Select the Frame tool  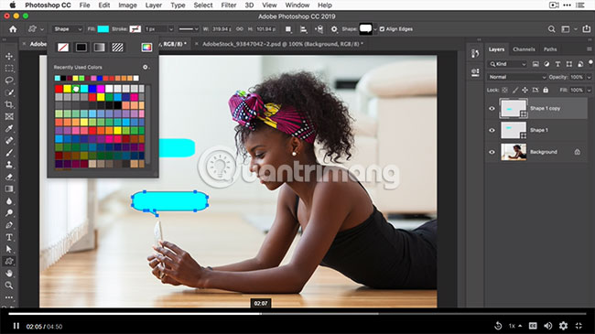(x=9, y=116)
